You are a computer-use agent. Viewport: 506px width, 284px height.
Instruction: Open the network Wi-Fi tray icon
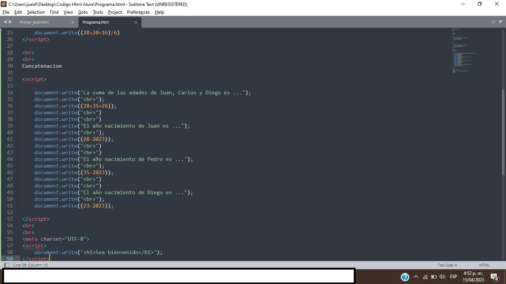[425, 277]
